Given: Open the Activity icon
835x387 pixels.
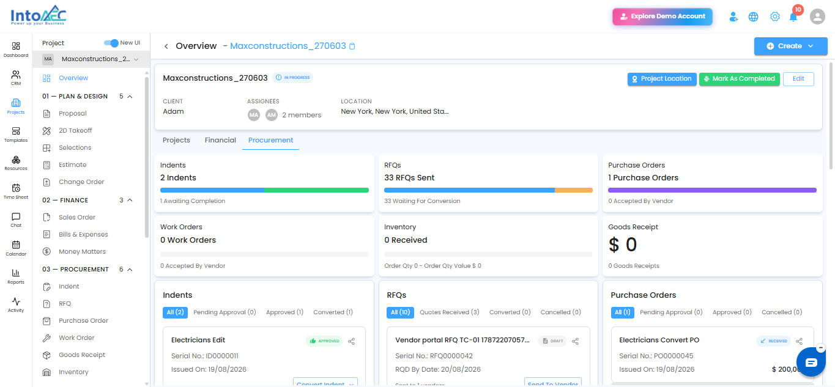Looking at the screenshot, I should (16, 304).
